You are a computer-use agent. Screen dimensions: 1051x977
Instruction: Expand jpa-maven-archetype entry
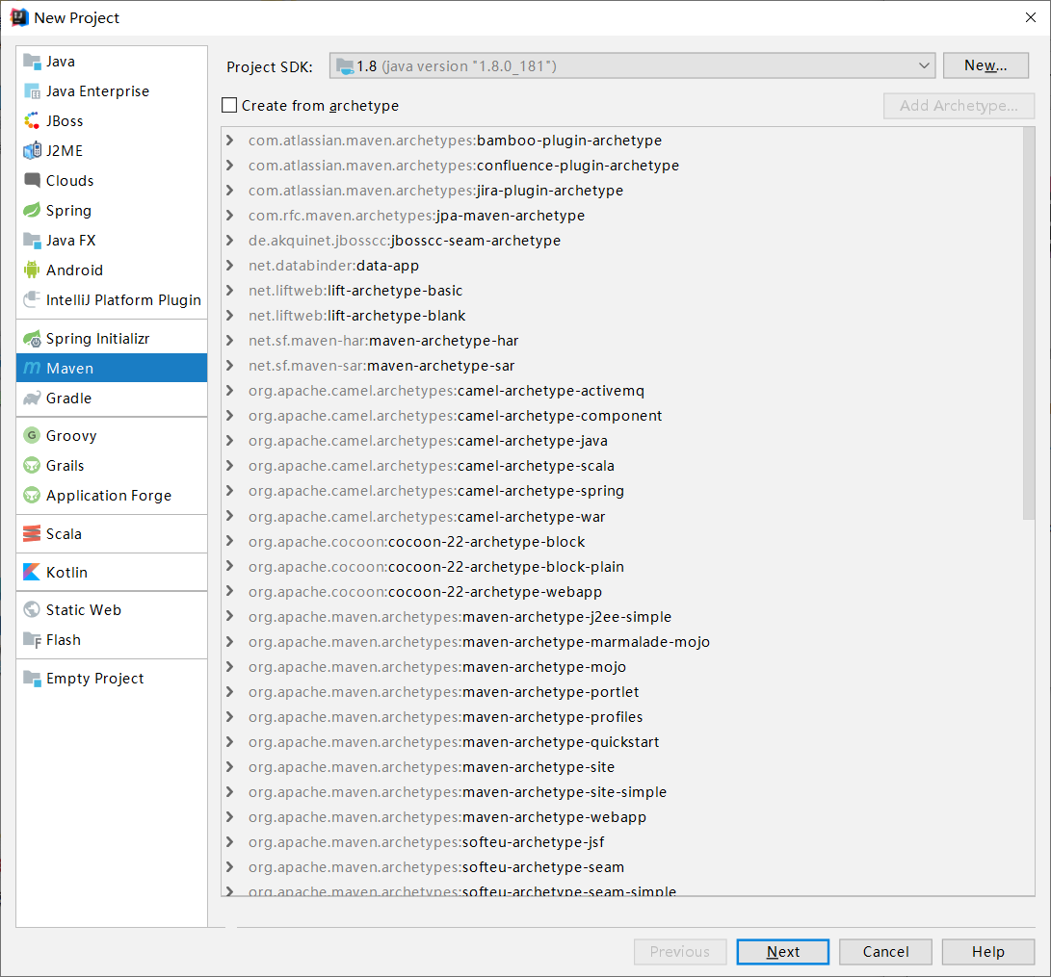point(230,215)
